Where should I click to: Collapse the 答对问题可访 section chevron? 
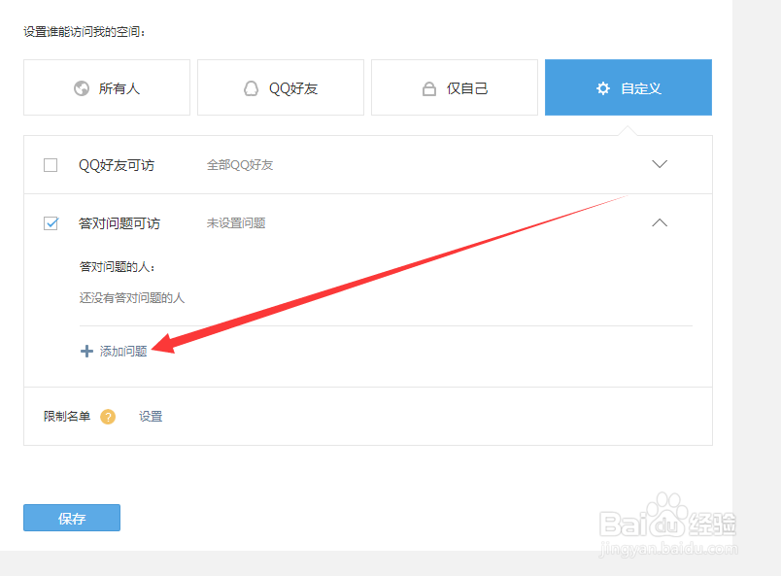[660, 222]
